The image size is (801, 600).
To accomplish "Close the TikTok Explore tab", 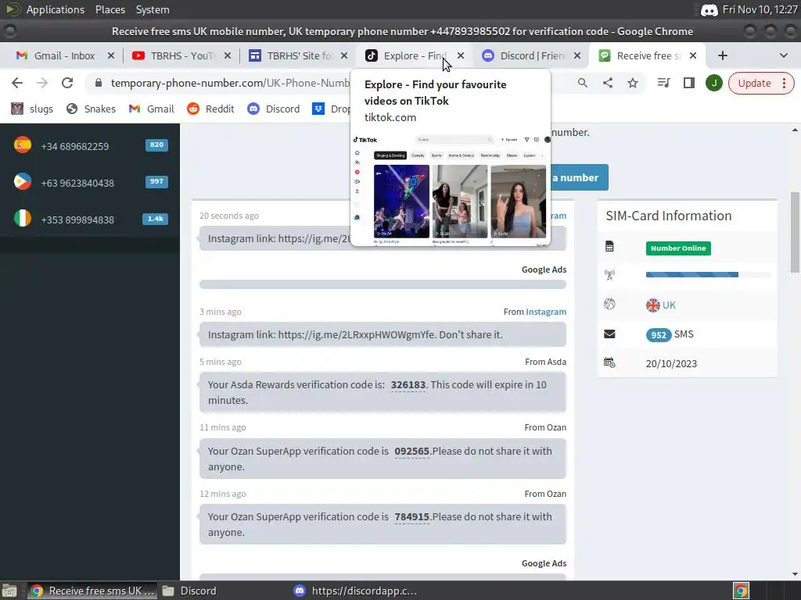I will (460, 55).
